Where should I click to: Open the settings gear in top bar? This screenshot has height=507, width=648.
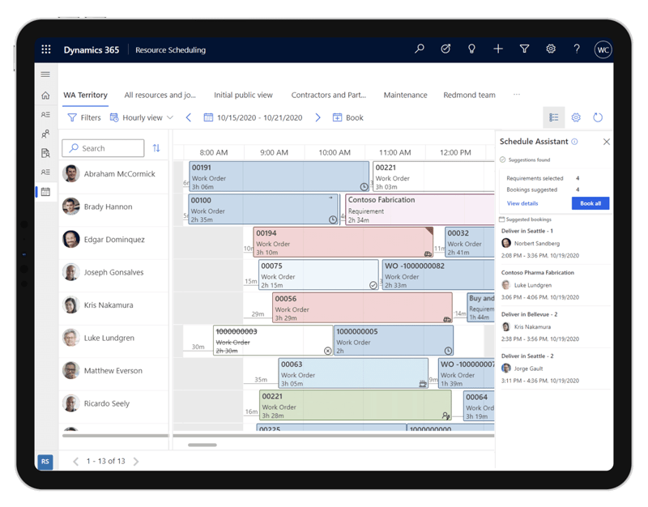(551, 49)
